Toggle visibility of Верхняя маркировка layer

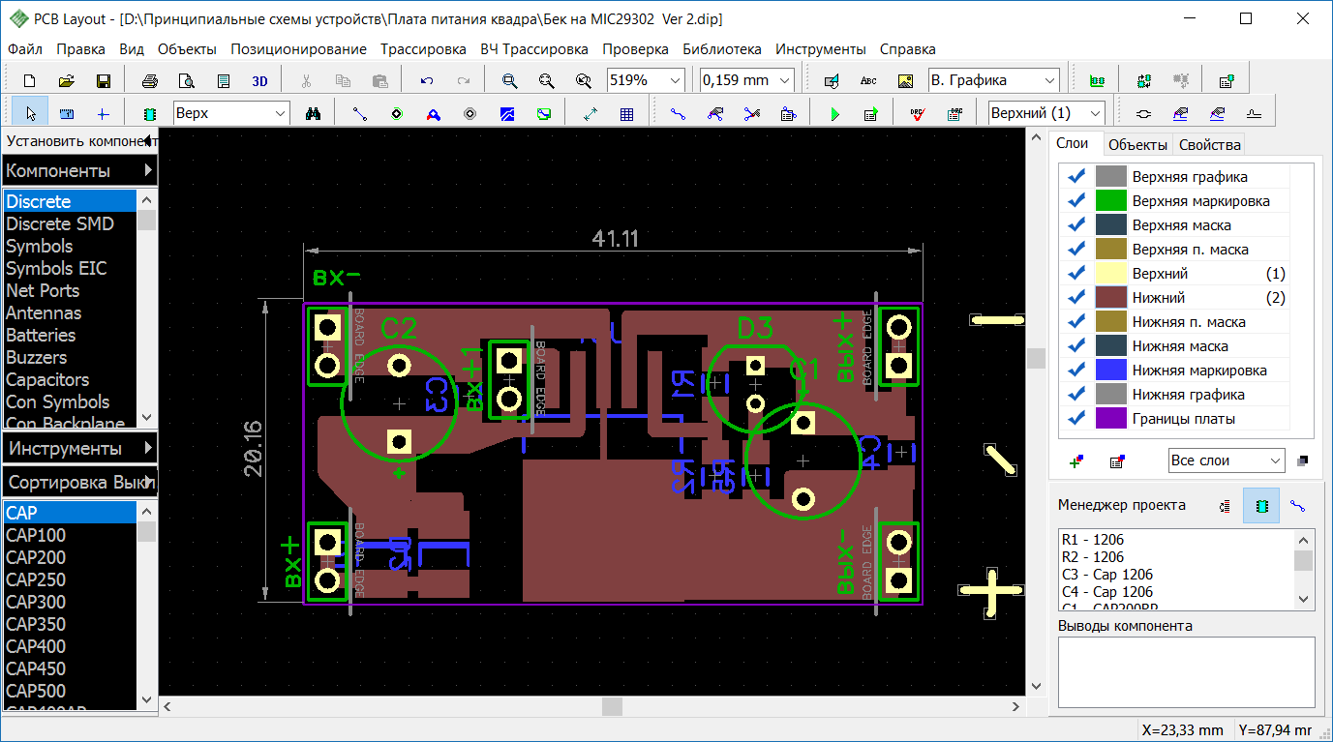1075,201
